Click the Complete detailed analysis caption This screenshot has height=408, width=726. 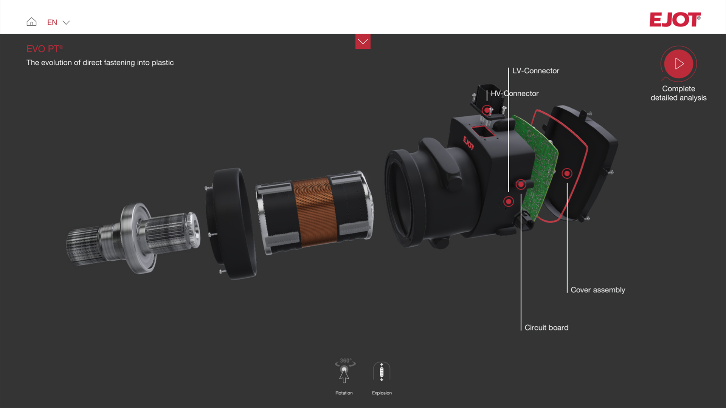tap(678, 93)
